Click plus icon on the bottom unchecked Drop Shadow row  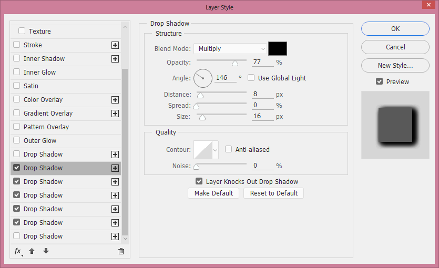click(x=115, y=236)
